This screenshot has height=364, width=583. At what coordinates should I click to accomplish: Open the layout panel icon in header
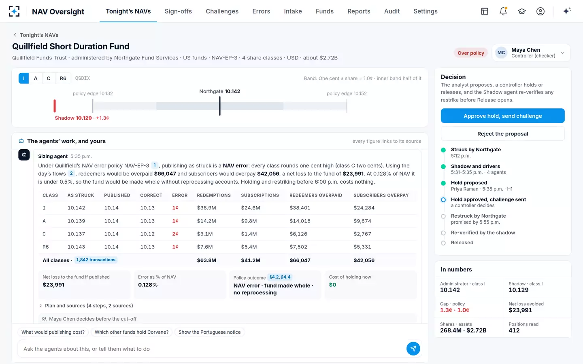pos(485,11)
